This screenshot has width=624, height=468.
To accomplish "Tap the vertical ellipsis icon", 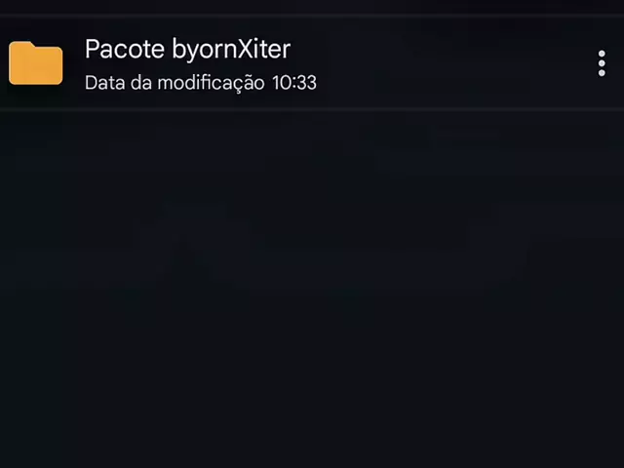I will click(x=602, y=62).
